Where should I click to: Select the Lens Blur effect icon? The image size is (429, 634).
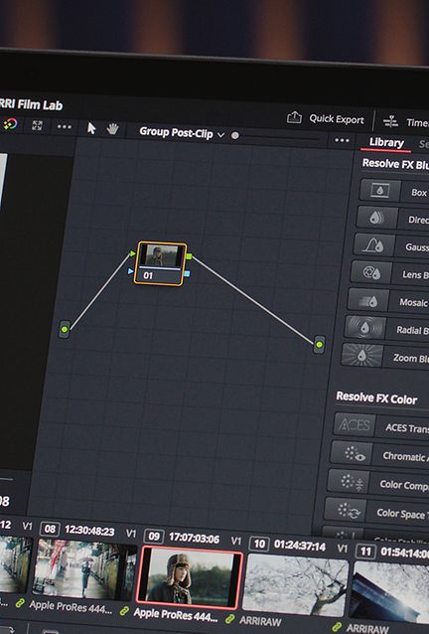371,272
